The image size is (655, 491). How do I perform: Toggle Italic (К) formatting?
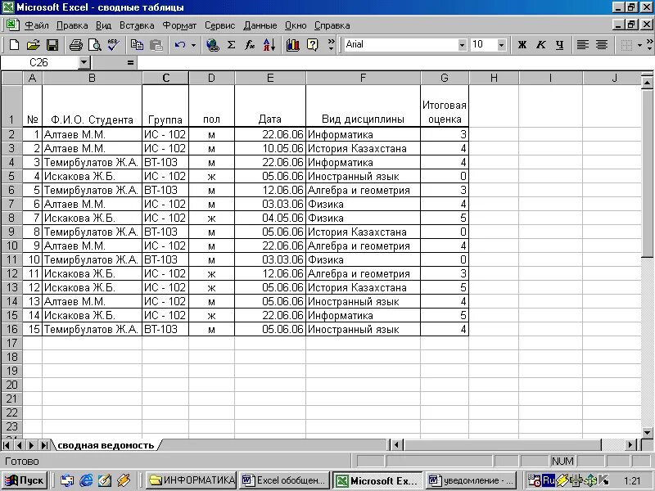click(x=541, y=45)
